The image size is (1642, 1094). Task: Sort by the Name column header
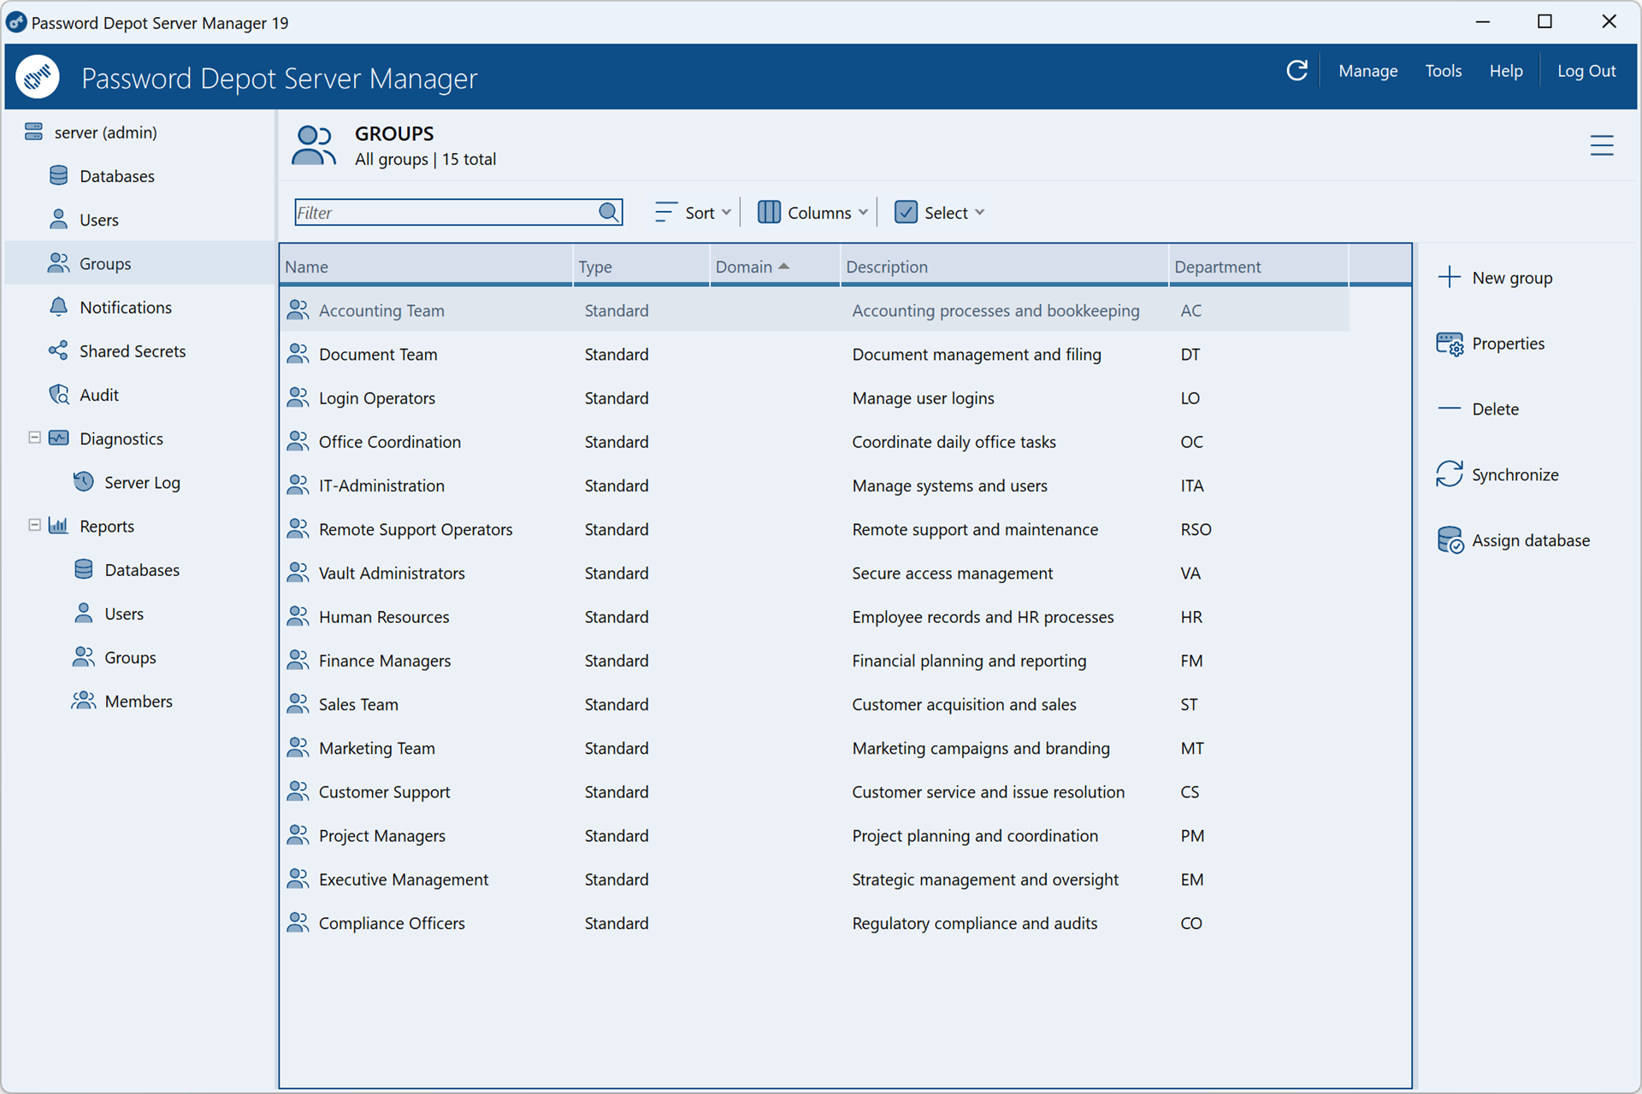pos(426,267)
